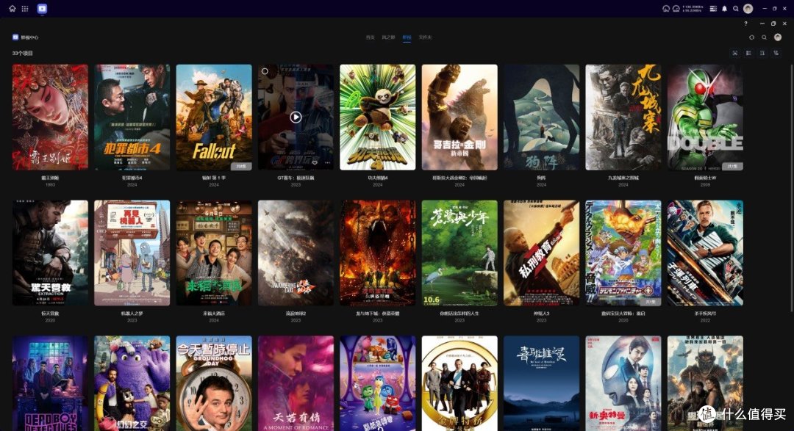Image resolution: width=794 pixels, height=431 pixels.
Task: Open the 霸王别姬 poster
Action: (50, 117)
